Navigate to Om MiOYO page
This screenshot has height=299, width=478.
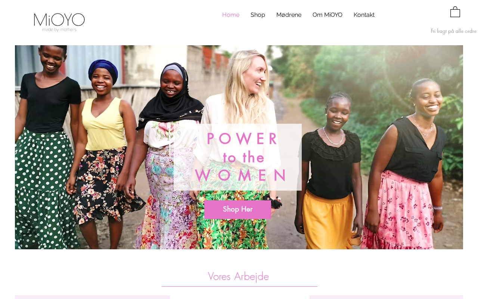click(328, 15)
